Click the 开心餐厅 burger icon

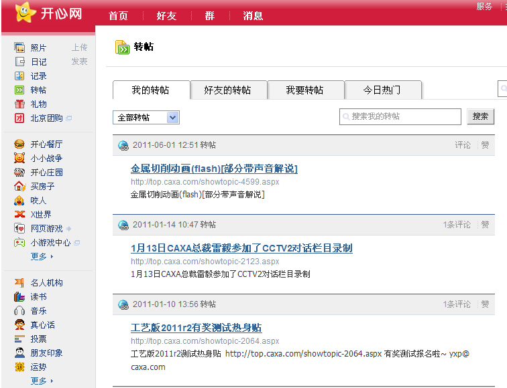tap(19, 144)
